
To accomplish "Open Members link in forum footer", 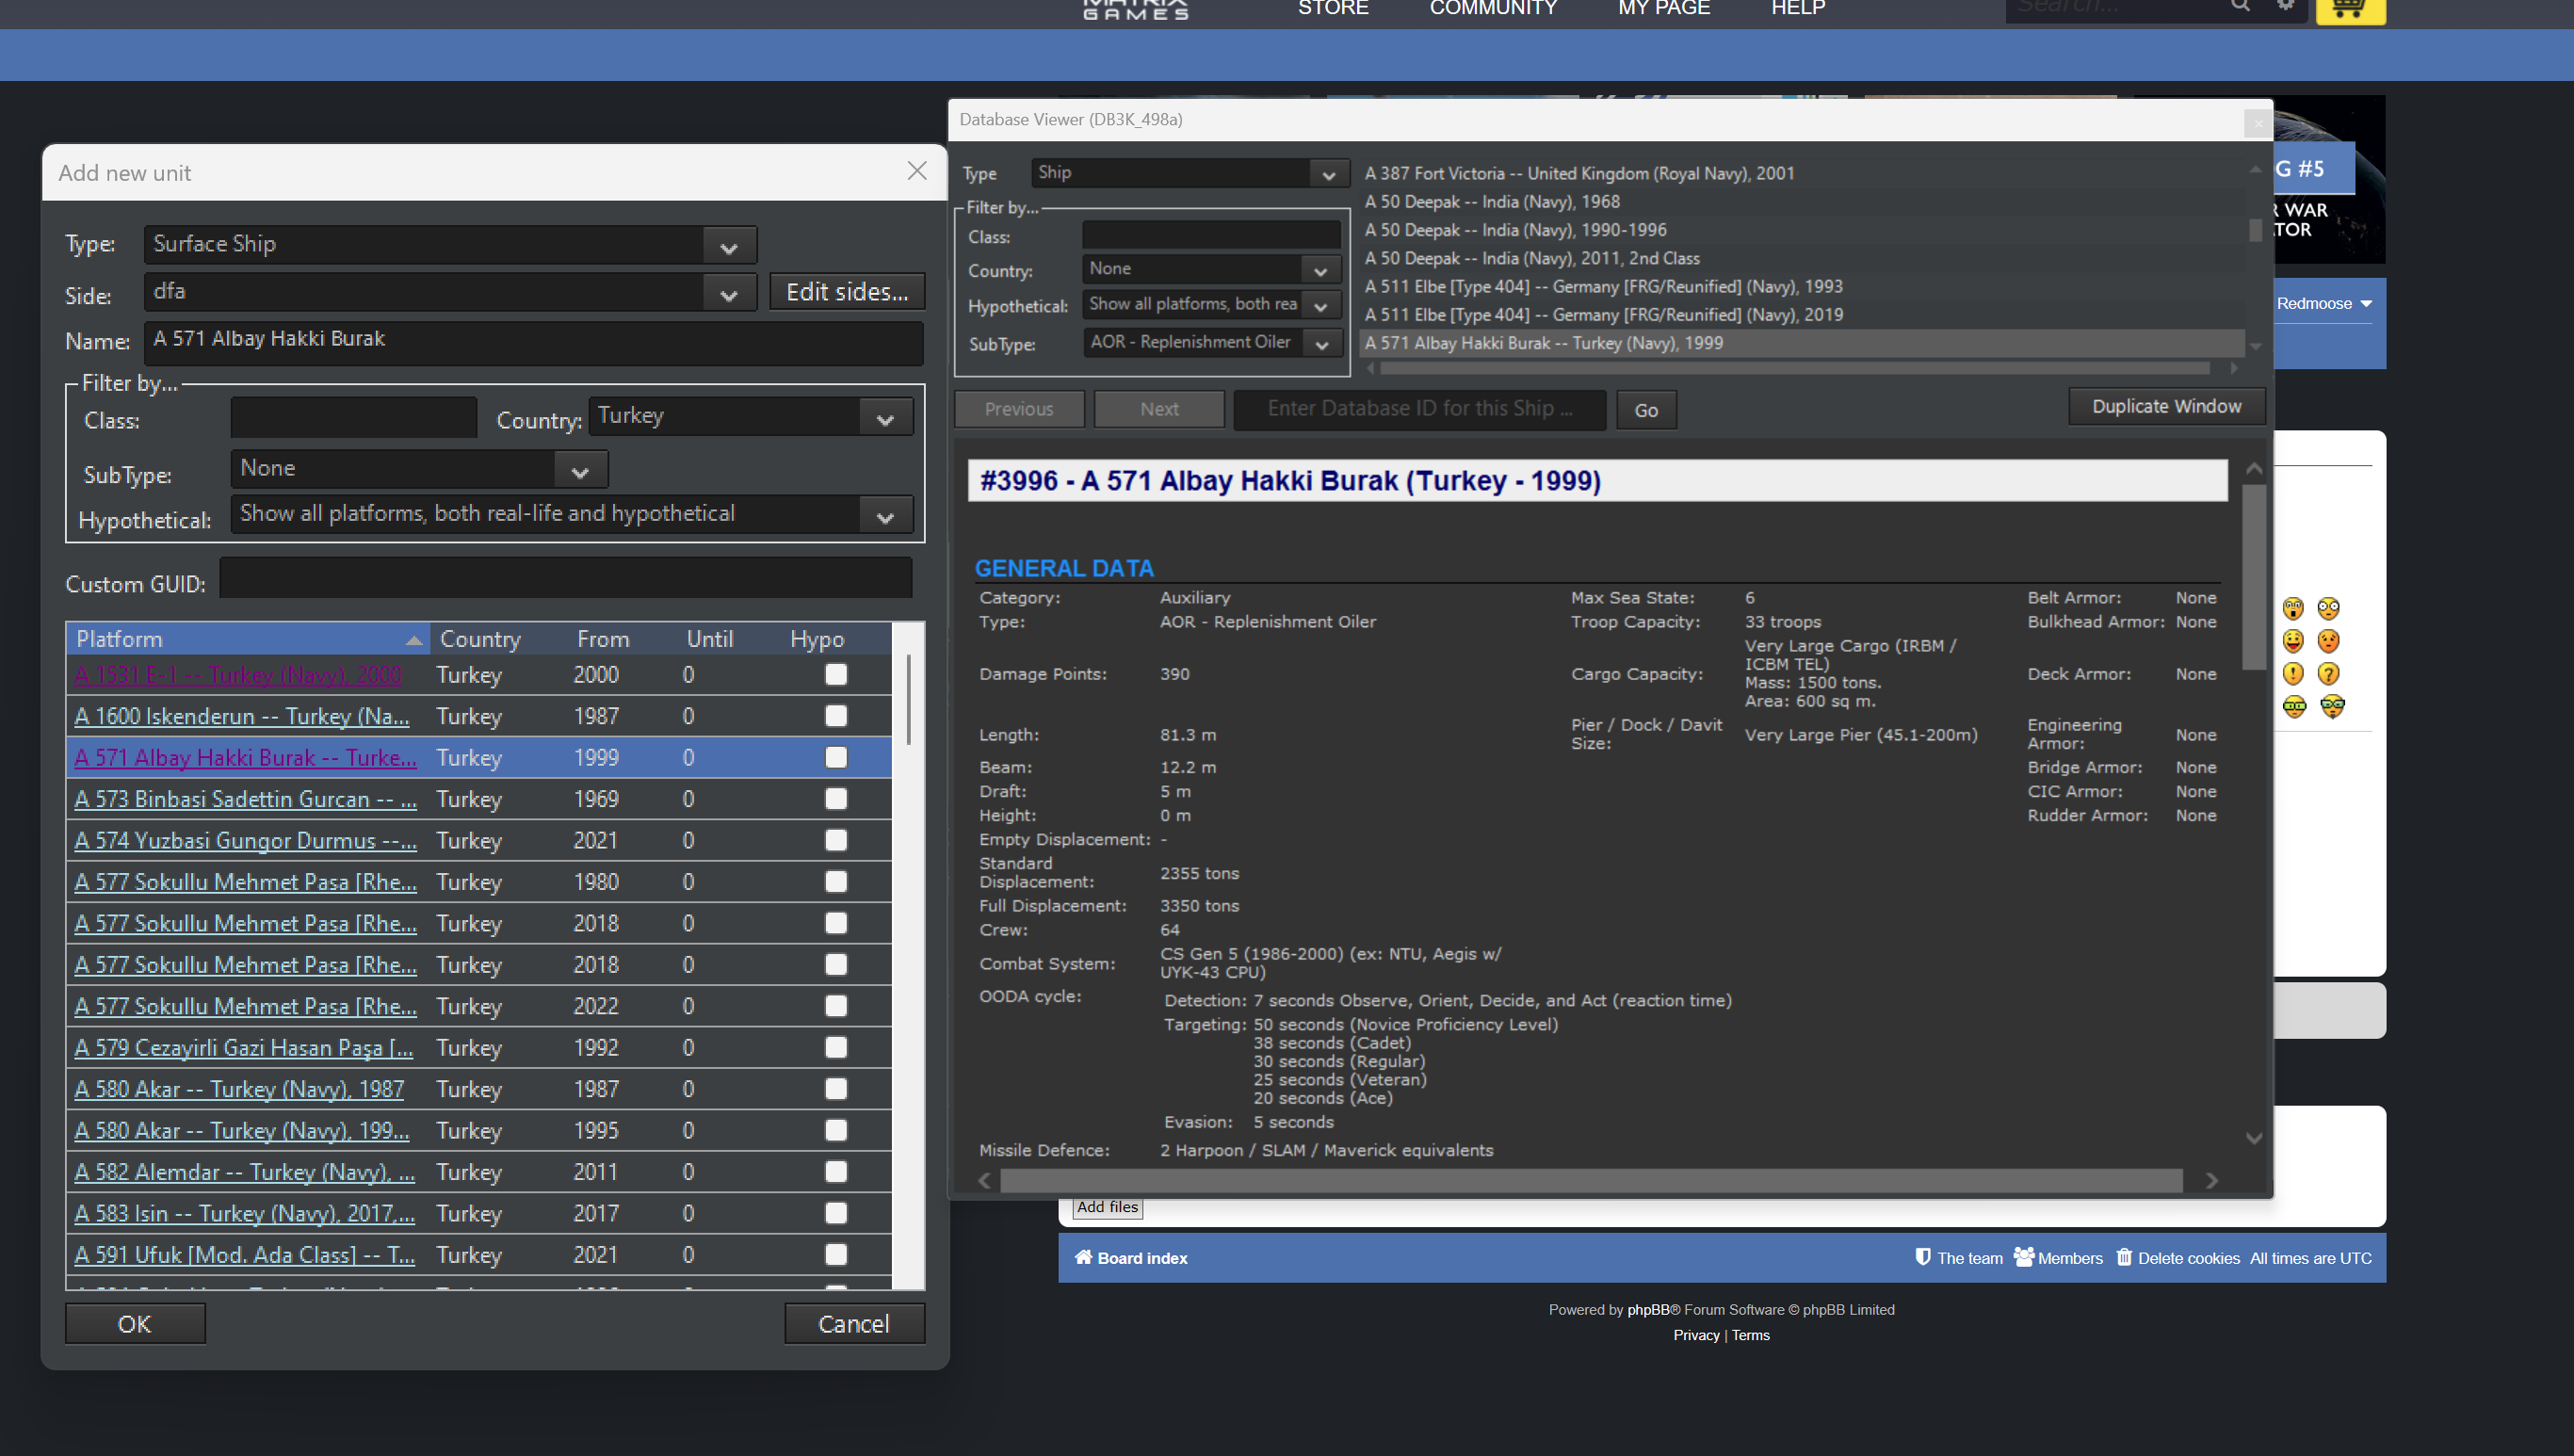I will click(2058, 1258).
